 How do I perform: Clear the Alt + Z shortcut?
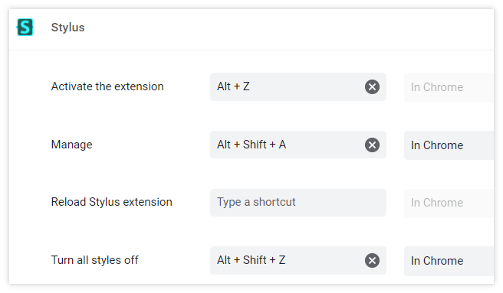coord(372,86)
